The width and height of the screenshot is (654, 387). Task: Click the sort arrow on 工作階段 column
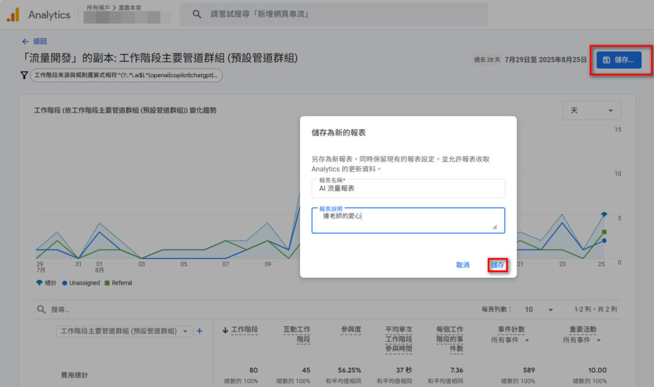point(225,330)
